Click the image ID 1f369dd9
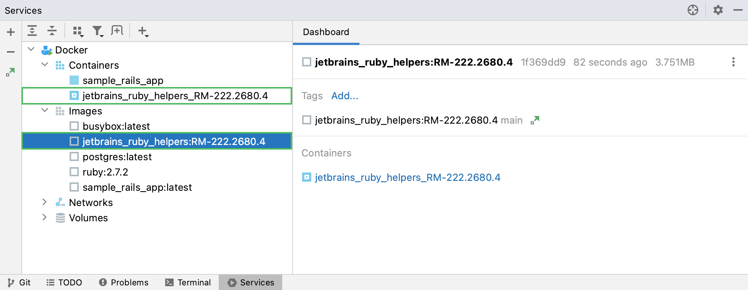Image resolution: width=748 pixels, height=290 pixels. coord(543,62)
